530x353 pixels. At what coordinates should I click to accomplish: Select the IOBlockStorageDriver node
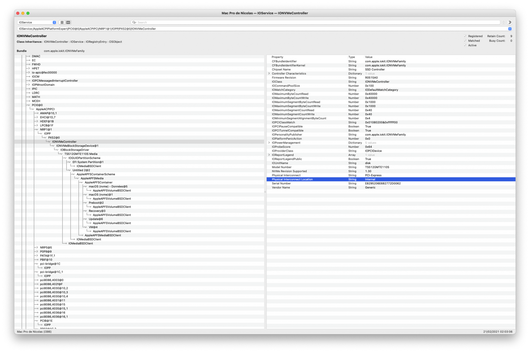coord(74,150)
